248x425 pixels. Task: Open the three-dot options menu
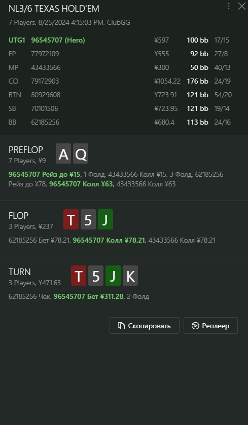[x=229, y=6]
